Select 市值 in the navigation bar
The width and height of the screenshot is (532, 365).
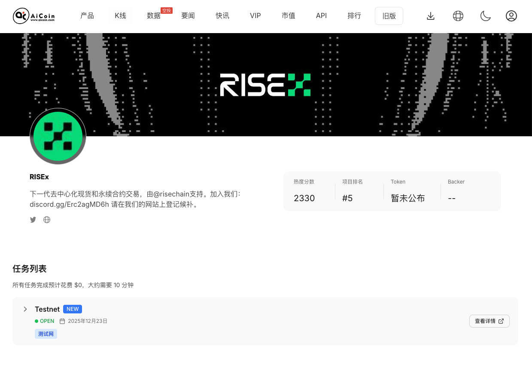[289, 16]
